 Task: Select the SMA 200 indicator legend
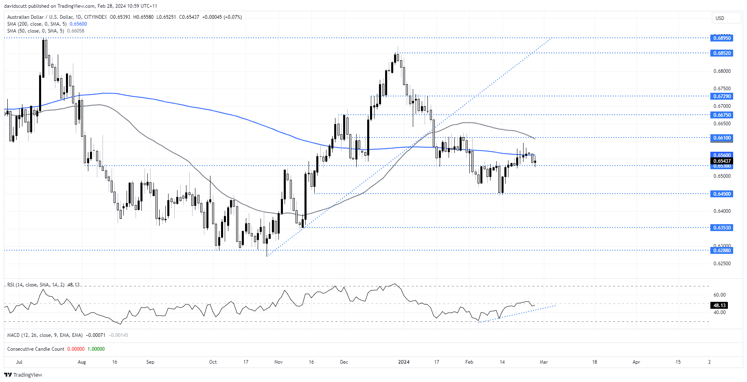click(37, 24)
